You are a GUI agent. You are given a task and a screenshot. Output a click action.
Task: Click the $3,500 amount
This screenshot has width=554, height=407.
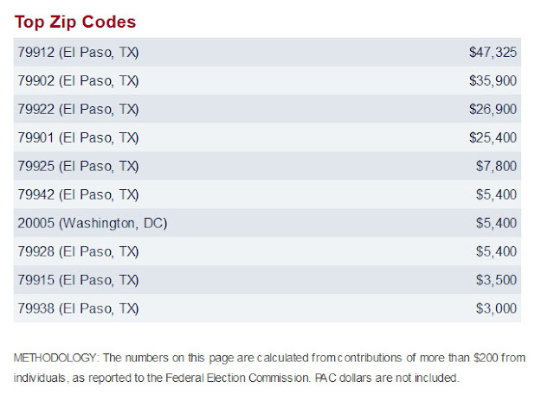(x=496, y=280)
